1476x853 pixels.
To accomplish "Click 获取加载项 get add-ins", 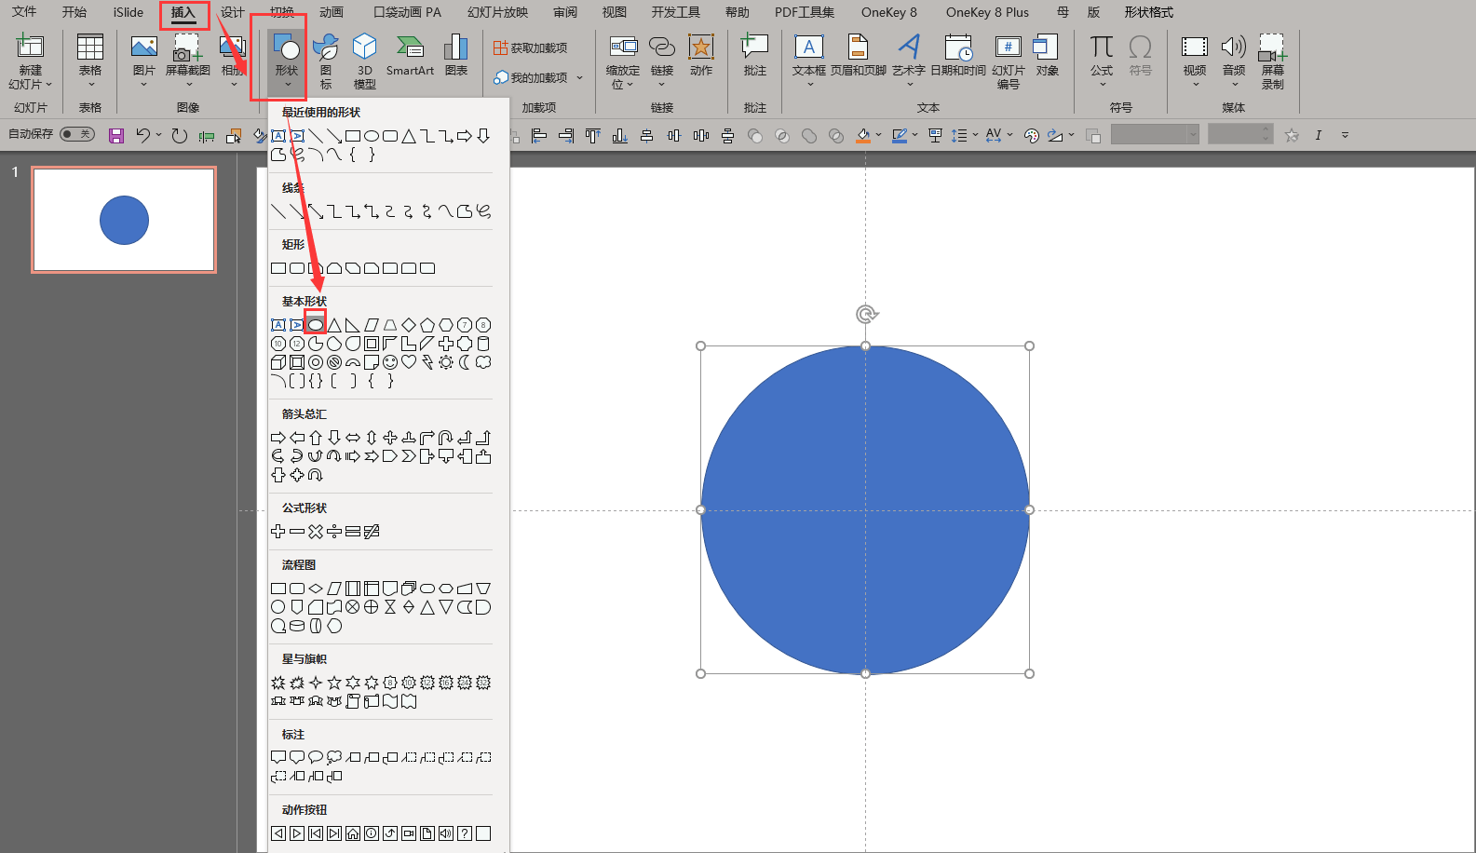I will (531, 47).
